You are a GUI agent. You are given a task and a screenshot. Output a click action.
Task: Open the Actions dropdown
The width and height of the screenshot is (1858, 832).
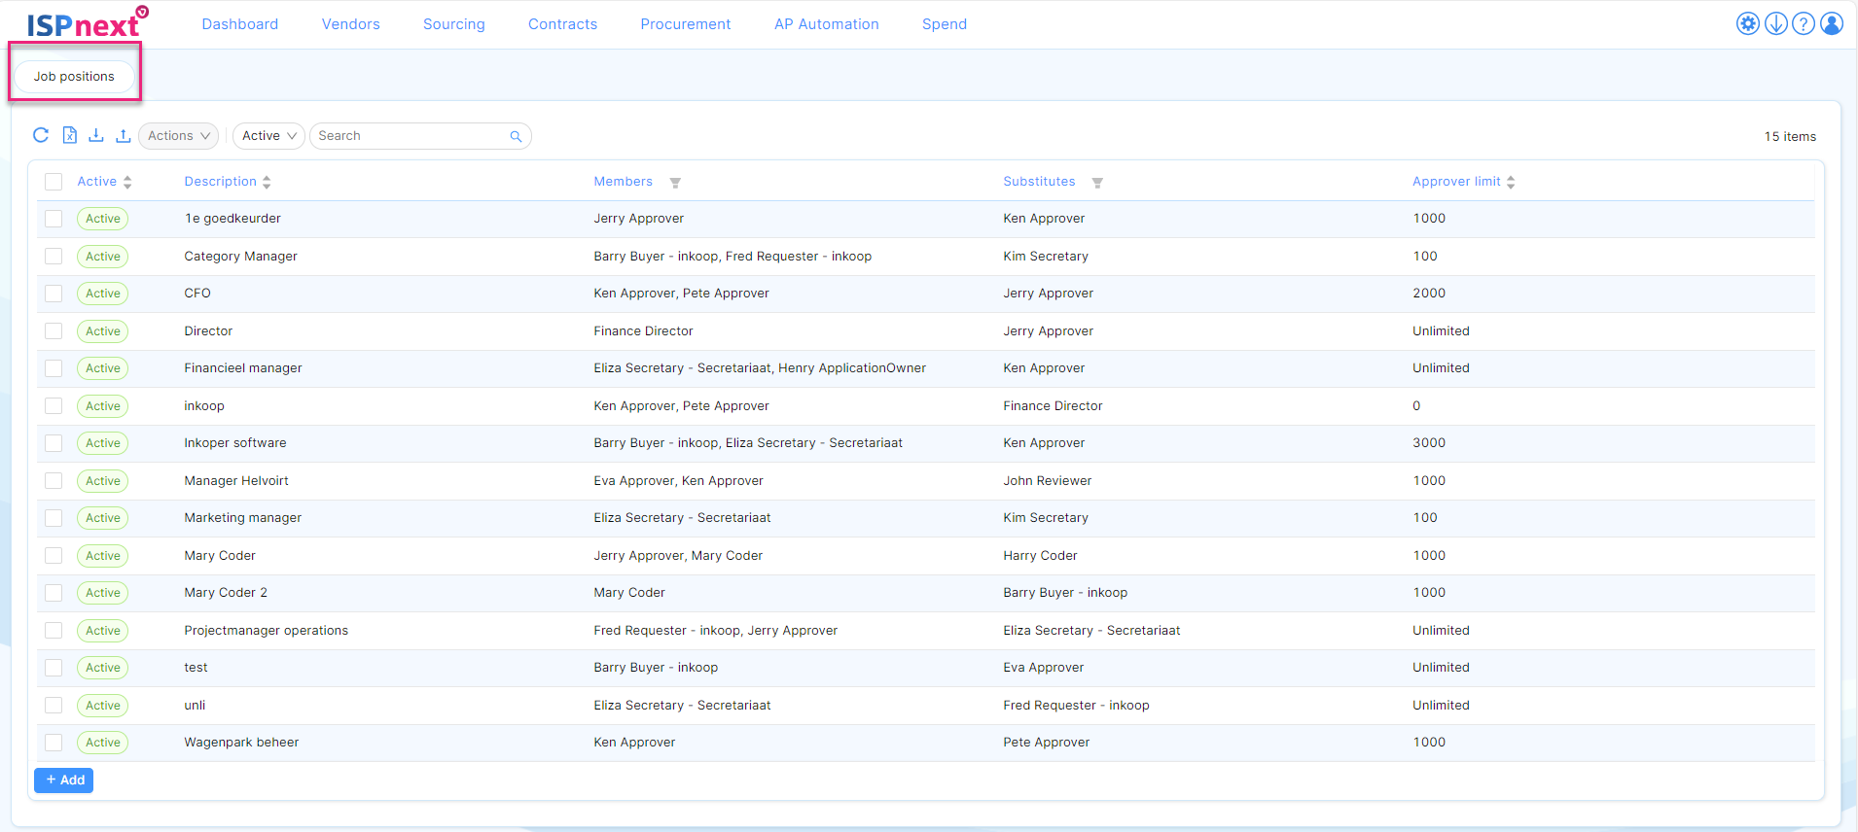pos(178,136)
